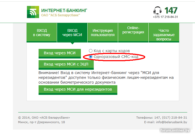Click the +375 17 218-84-31 phone number

166,17
